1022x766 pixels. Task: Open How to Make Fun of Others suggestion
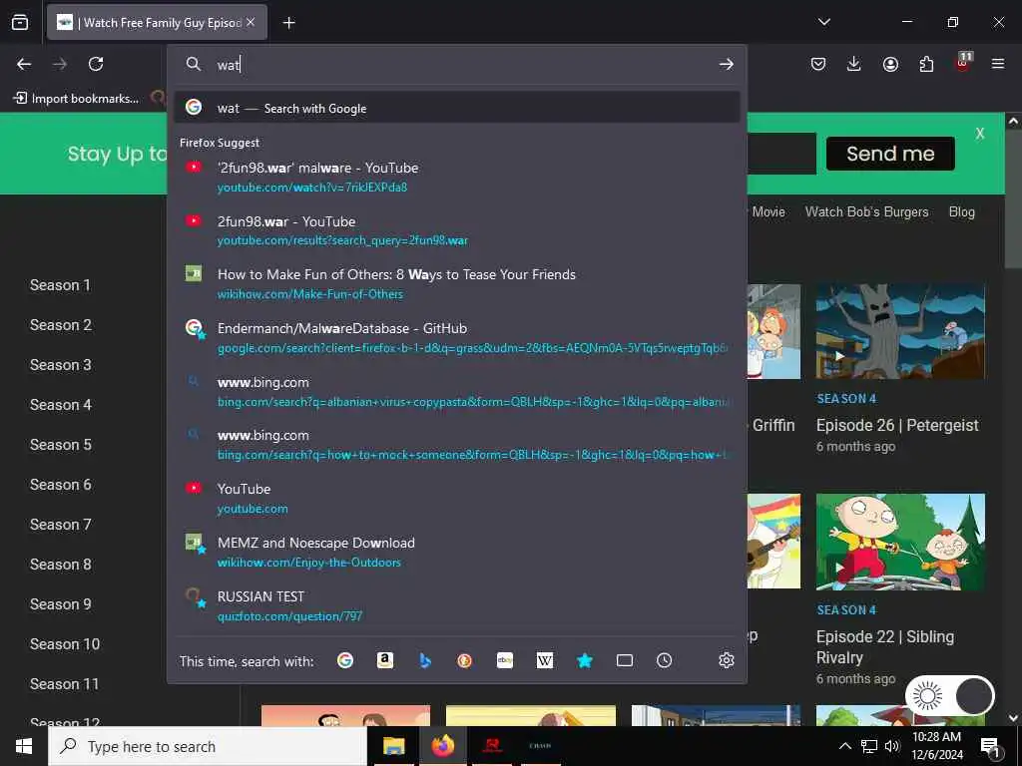coord(456,284)
